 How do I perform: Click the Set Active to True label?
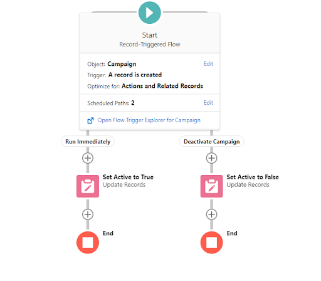[128, 177]
